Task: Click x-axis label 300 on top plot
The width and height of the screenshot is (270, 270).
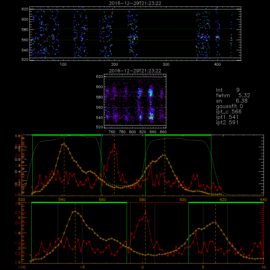Action: tap(166, 65)
